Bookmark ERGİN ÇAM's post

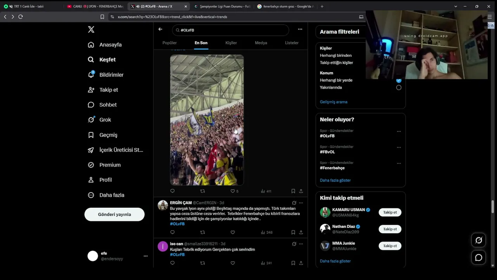click(293, 232)
